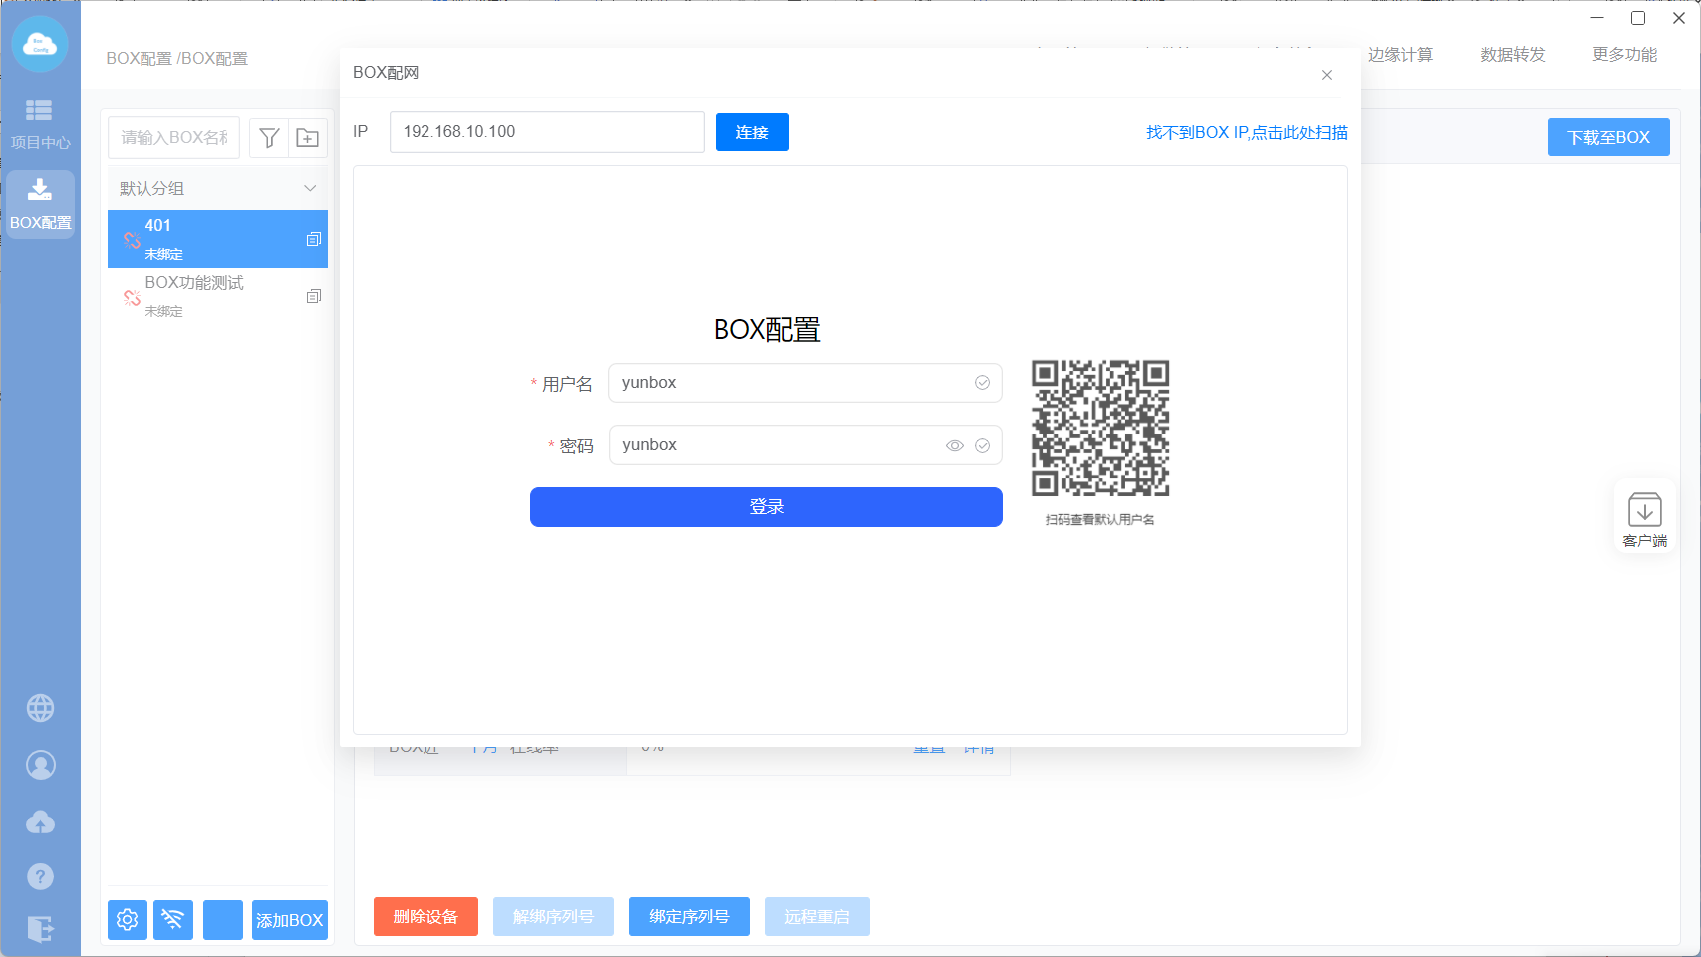1701x957 pixels.
Task: Click the add group folder icon
Action: [308, 138]
